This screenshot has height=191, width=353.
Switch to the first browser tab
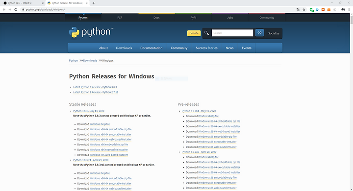[x=23, y=3]
